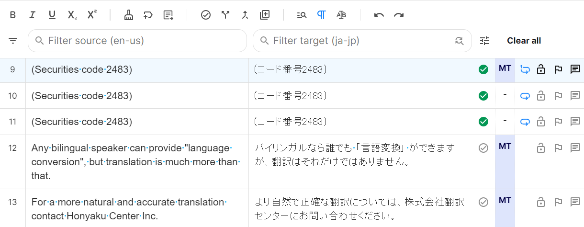This screenshot has width=584, height=227.
Task: Click the Clear all button
Action: pyautogui.click(x=524, y=41)
